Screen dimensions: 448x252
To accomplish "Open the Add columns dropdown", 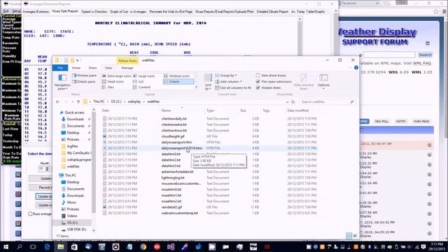I will 229,81.
